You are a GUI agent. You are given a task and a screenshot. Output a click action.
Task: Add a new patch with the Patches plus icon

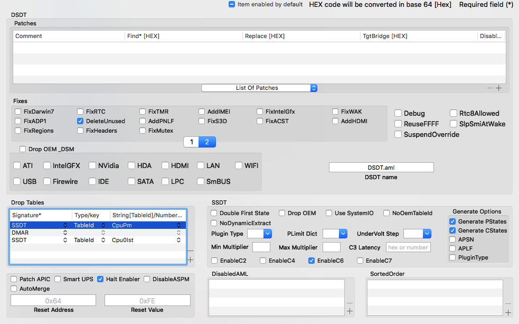[x=499, y=88]
